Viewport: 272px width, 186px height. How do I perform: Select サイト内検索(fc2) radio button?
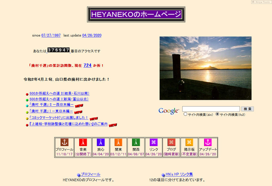pyautogui.click(x=217, y=115)
